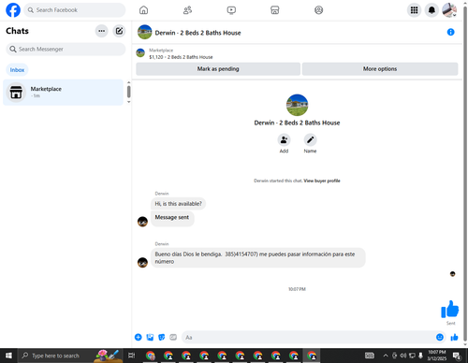Select the 'Bueno días Dios le bendiga' message
The width and height of the screenshot is (468, 363).
point(257,257)
